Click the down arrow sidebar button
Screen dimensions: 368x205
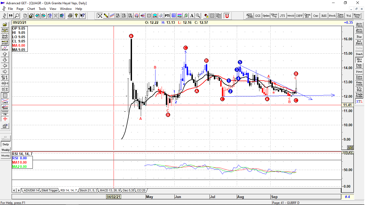pyautogui.click(x=5, y=60)
